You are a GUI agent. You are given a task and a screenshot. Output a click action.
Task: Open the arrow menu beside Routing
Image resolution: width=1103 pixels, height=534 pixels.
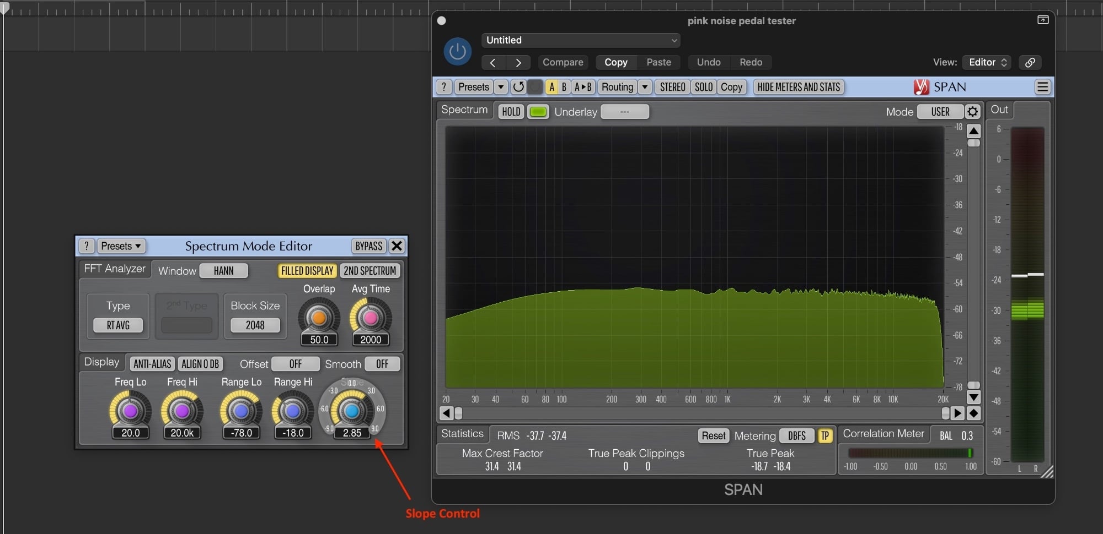click(x=645, y=87)
